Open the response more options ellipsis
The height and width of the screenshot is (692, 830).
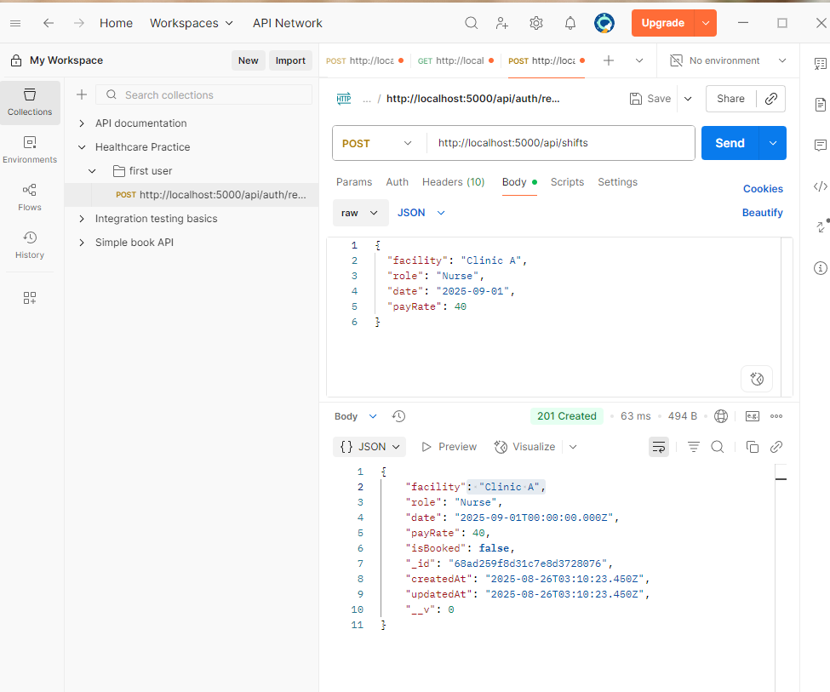point(776,416)
